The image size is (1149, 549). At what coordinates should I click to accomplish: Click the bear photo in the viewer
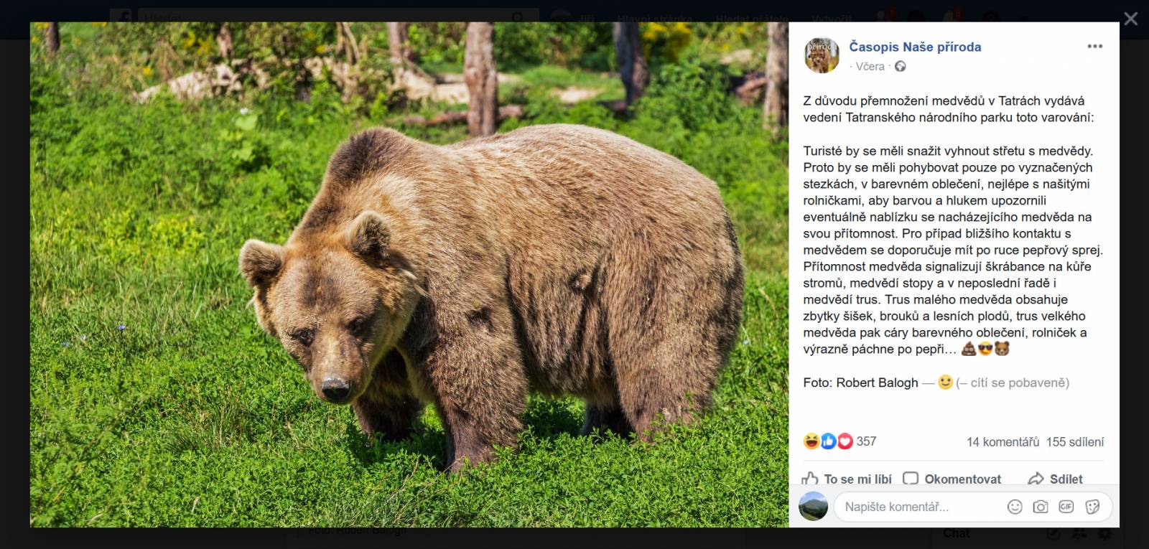[x=409, y=275]
